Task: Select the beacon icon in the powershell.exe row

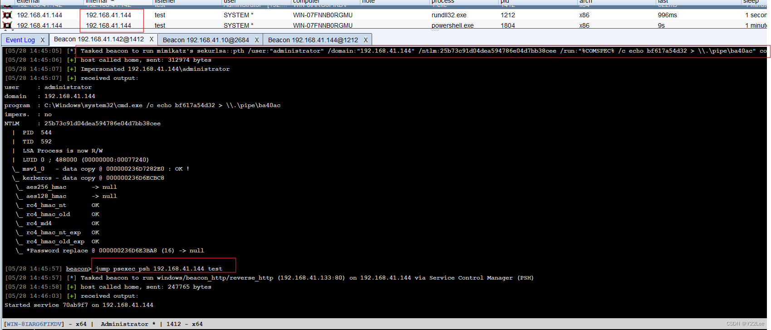Action: click(x=7, y=25)
